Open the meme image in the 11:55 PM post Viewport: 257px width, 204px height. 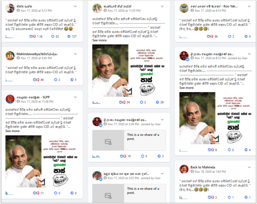pos(129,71)
